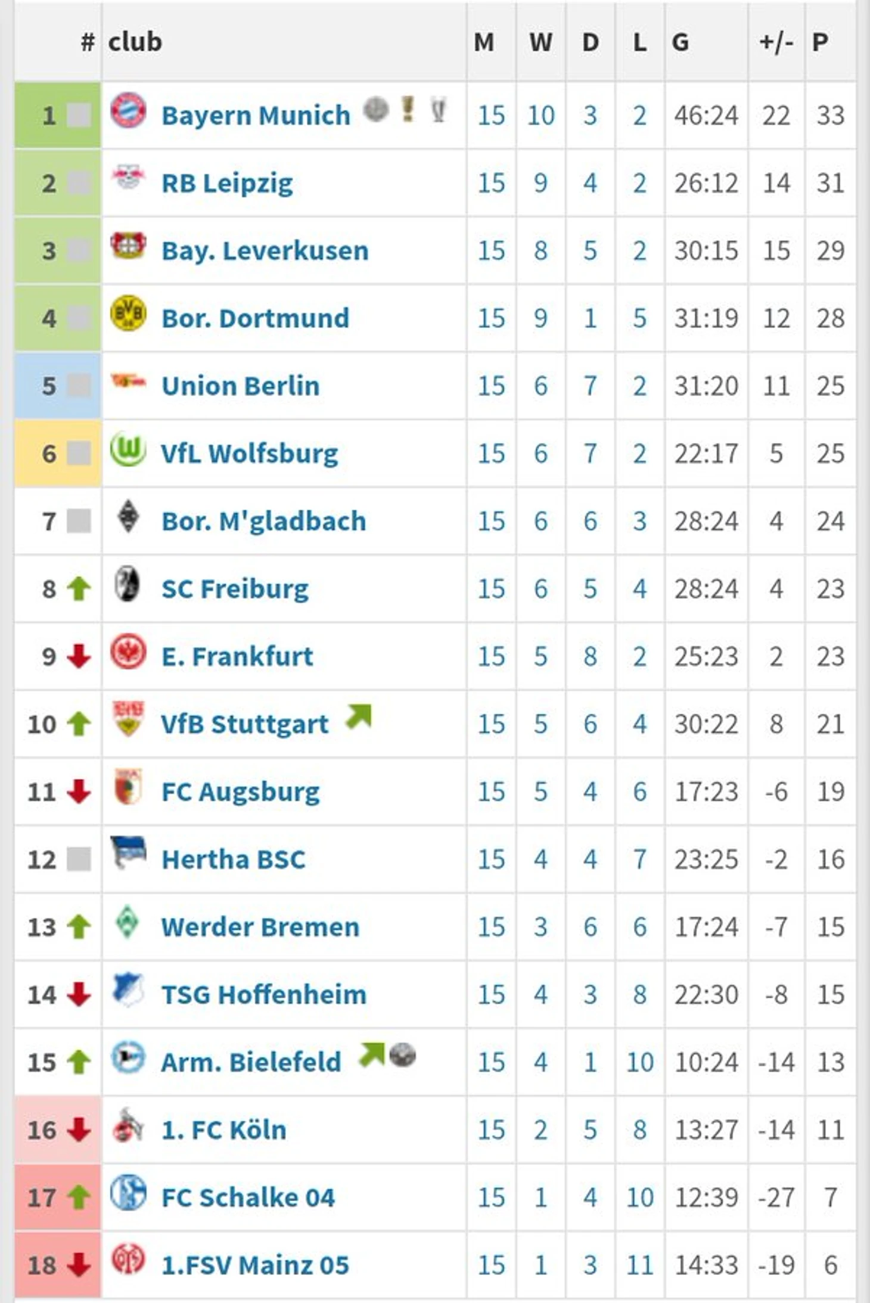The image size is (870, 1303).
Task: Click the E. Frankfurt eagle crest
Action: coord(128,651)
